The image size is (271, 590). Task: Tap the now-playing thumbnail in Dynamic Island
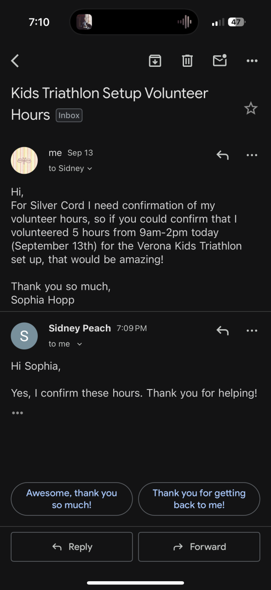[84, 22]
